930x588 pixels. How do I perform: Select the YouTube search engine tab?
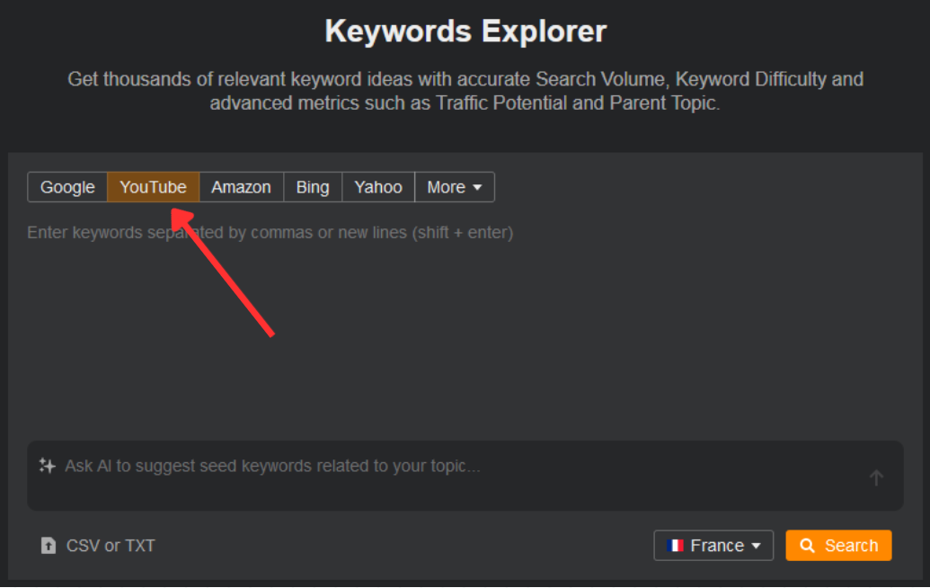pyautogui.click(x=153, y=188)
